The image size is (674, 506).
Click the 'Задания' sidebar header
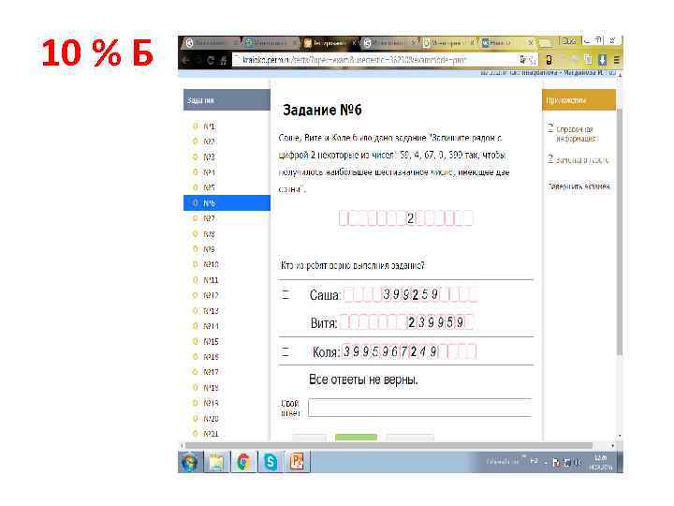227,100
